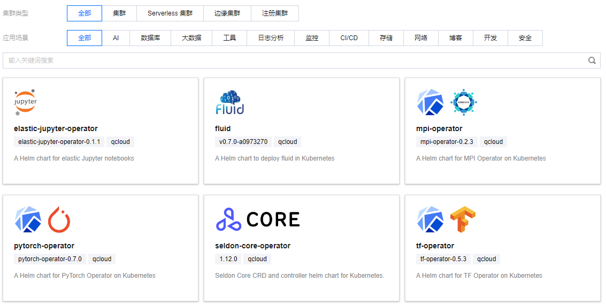The image size is (606, 304).
Task: Filter by CI/CD scenario
Action: 349,38
